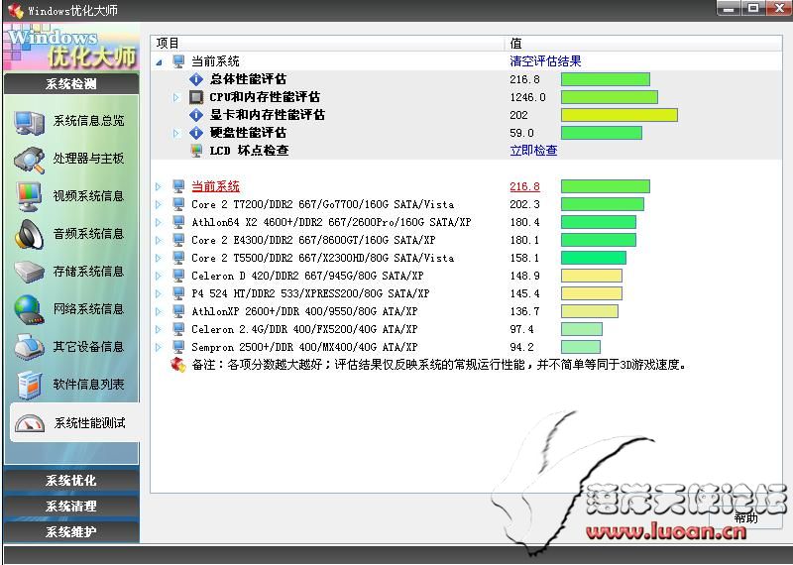Click the info icon beside 硬盘性能评估
Image resolution: width=793 pixels, height=565 pixels.
click(196, 133)
